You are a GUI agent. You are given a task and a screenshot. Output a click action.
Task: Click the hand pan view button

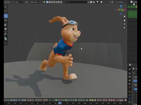(x=124, y=20)
